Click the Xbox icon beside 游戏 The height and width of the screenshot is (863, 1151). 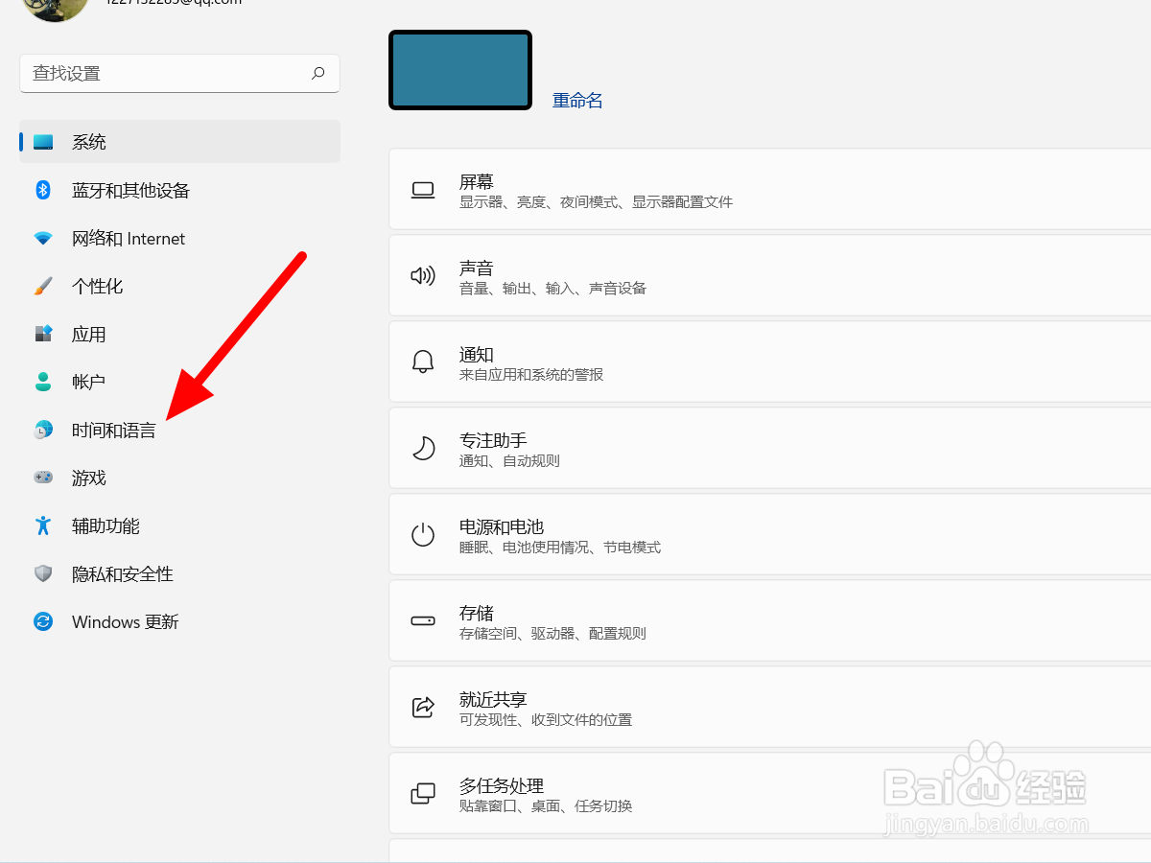pos(42,478)
